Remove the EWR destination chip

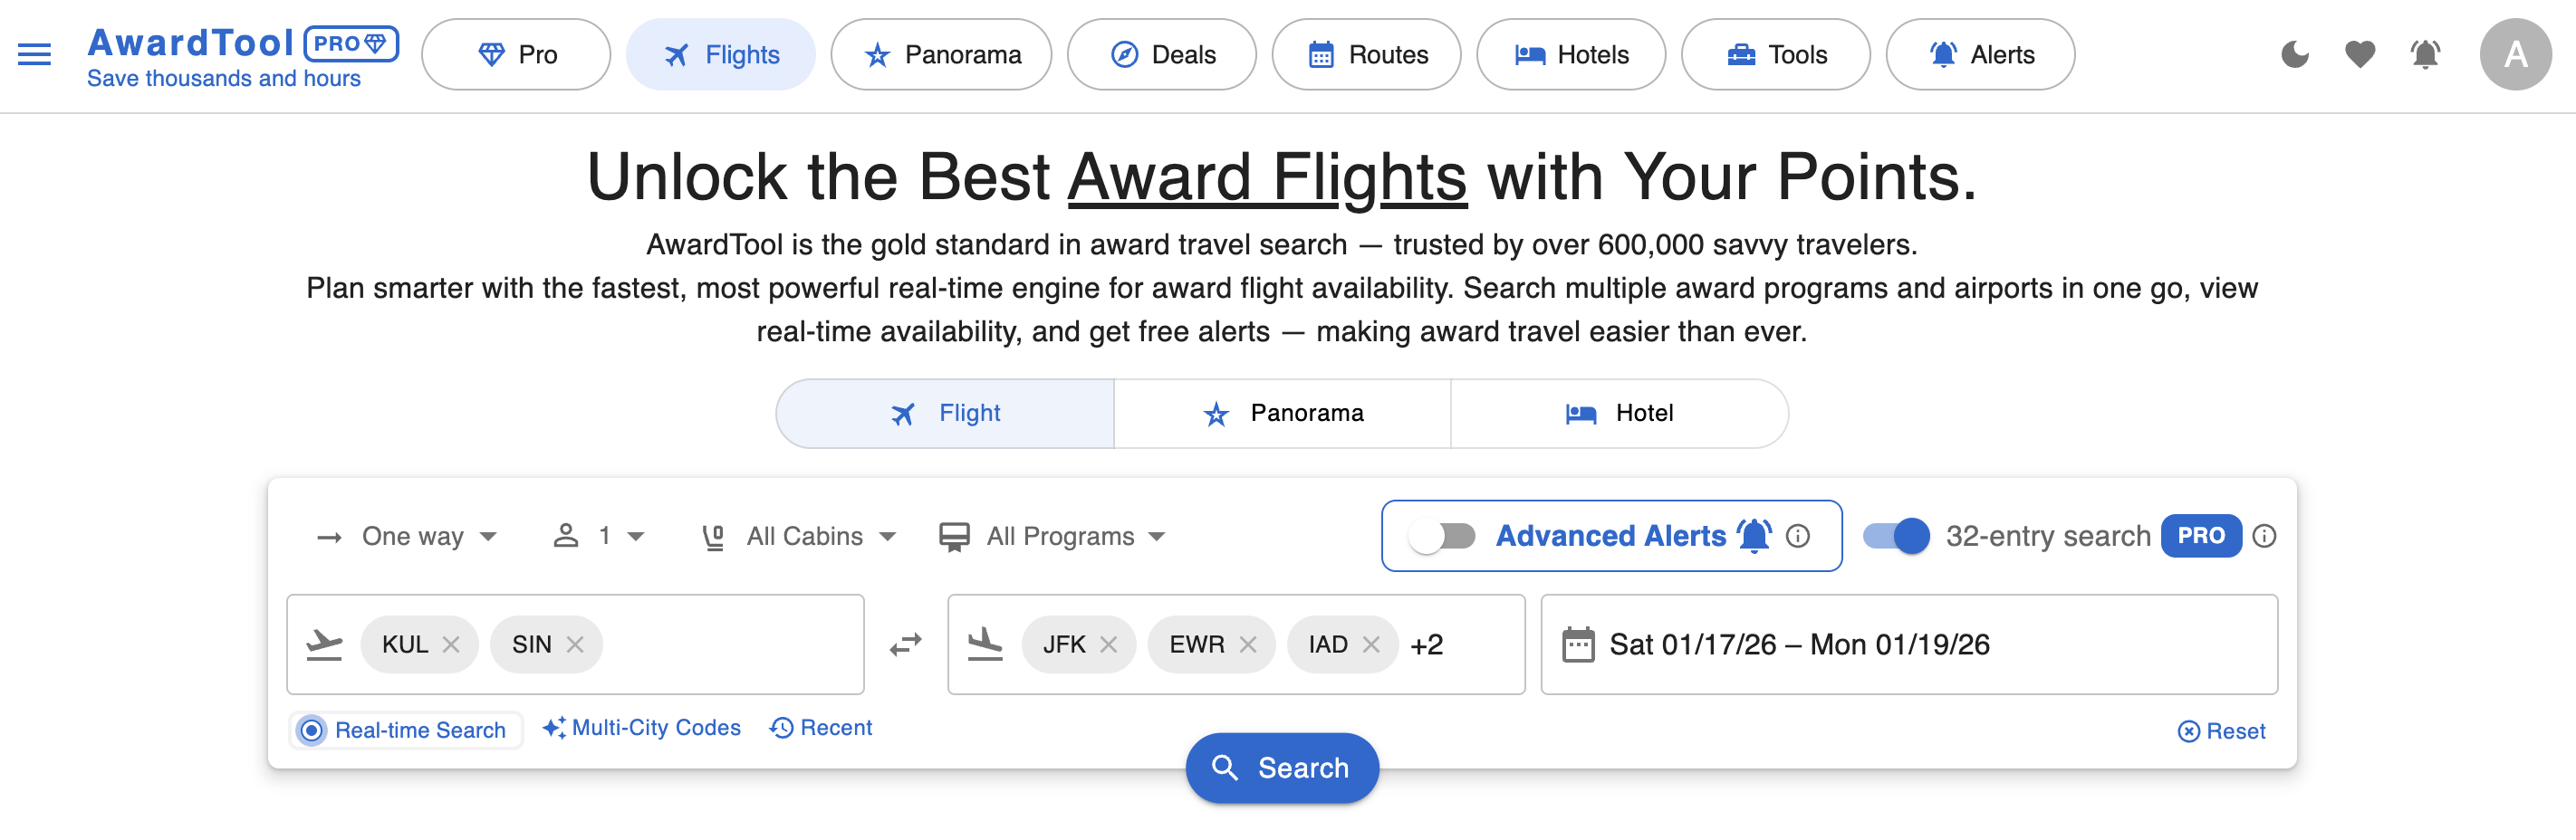(1248, 645)
